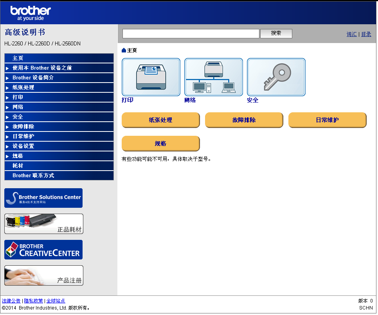Screen dimensions: 378x315
Task: Open the 隐私政策 footer link
Action: pyautogui.click(x=33, y=301)
